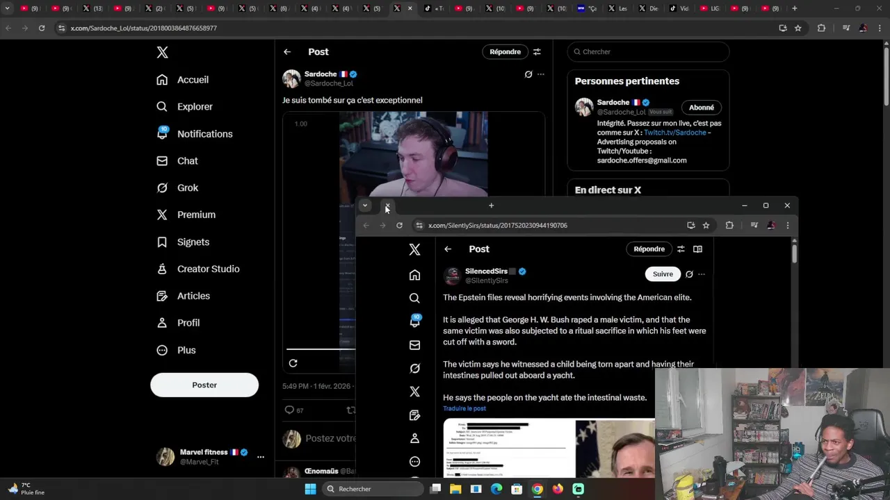Viewport: 890px width, 500px height.
Task: Go back arrow in front window Post header
Action: coord(448,249)
